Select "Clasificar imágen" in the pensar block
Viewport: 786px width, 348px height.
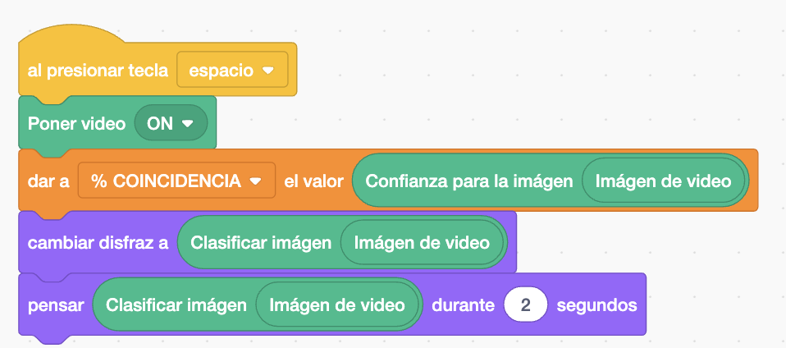176,305
